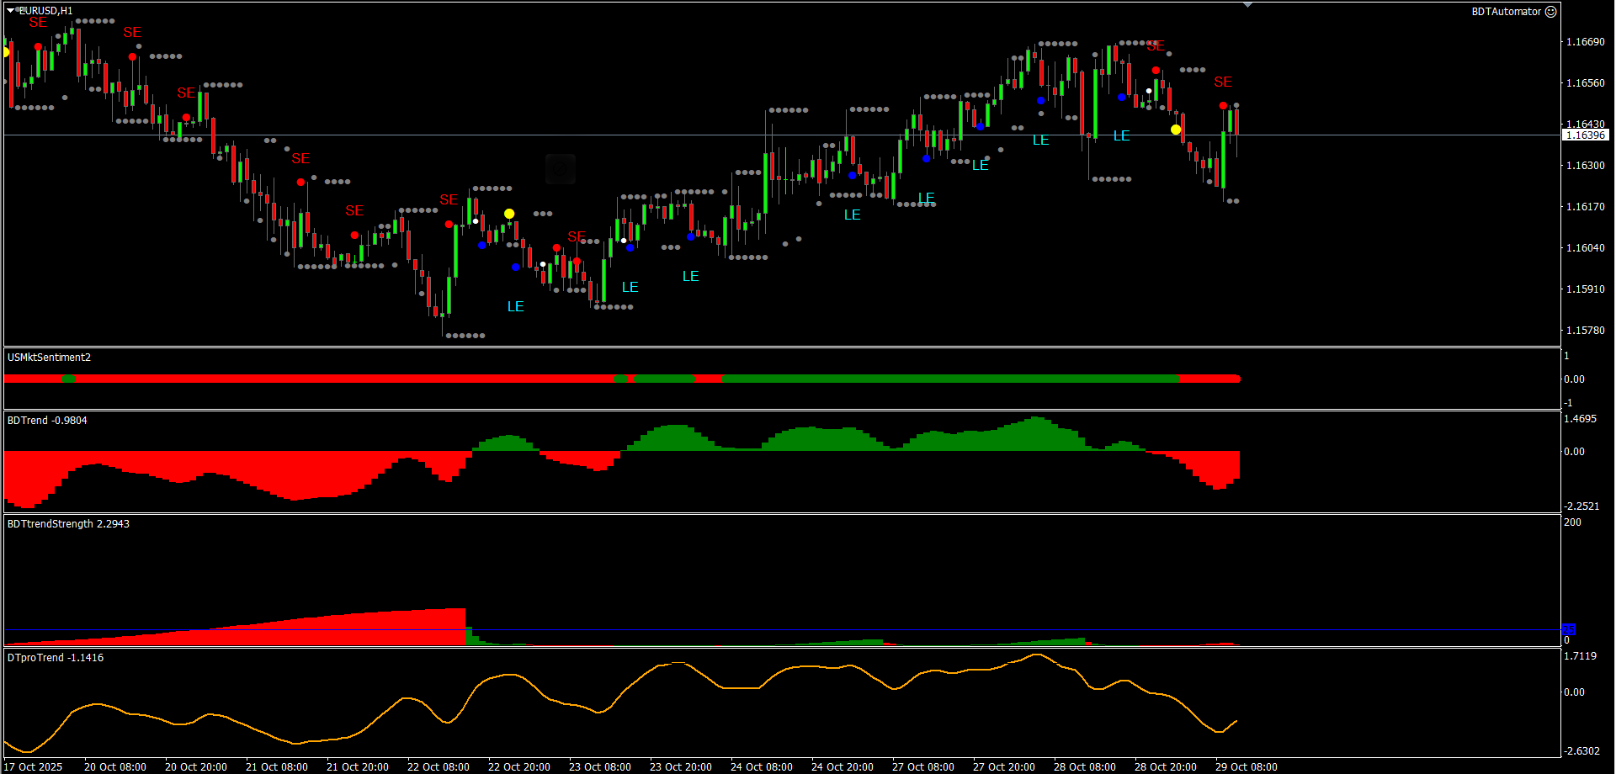The height and width of the screenshot is (774, 1616).
Task: Select the BDTrend indicator label
Action: pos(47,421)
